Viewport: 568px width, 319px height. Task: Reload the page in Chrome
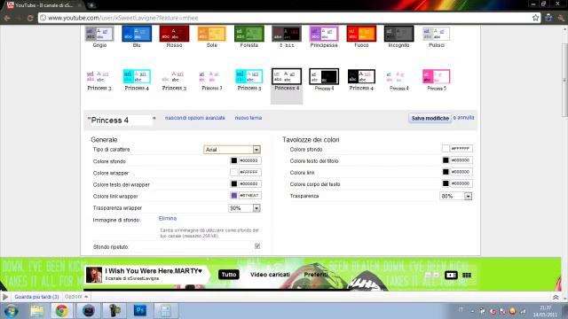(30, 18)
